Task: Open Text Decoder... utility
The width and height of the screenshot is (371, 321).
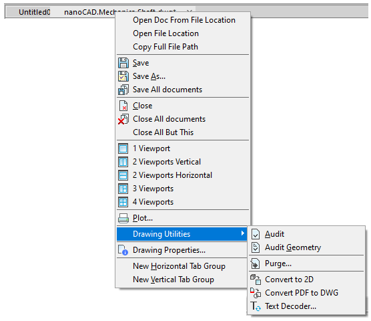Action: click(x=306, y=306)
